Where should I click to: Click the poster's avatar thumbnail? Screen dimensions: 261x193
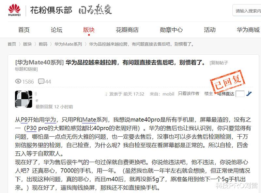coord(24,99)
